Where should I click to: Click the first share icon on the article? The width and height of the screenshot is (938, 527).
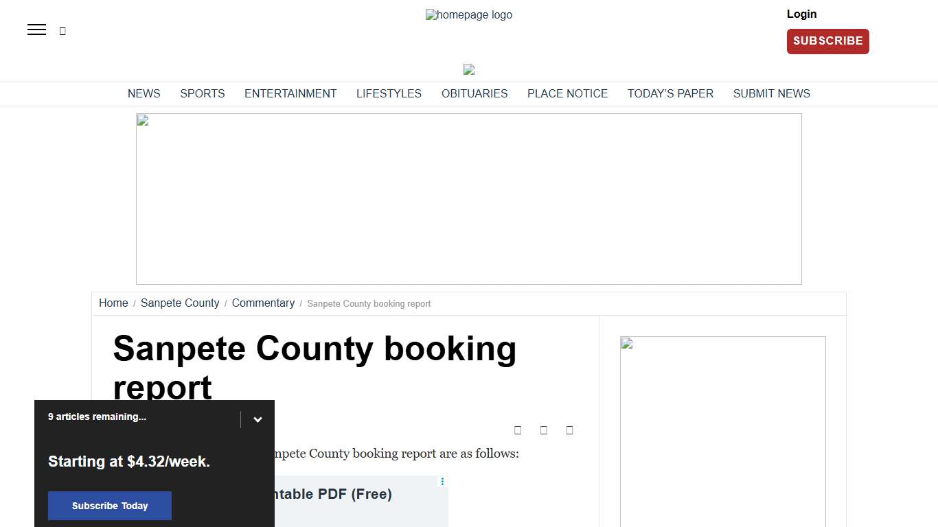tap(518, 430)
